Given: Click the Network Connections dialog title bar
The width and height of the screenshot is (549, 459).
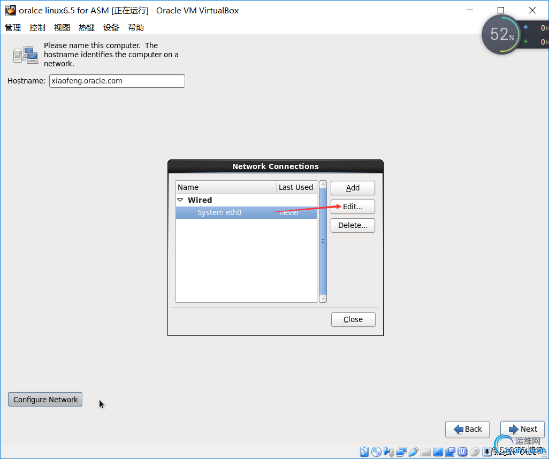Looking at the screenshot, I should pyautogui.click(x=276, y=166).
